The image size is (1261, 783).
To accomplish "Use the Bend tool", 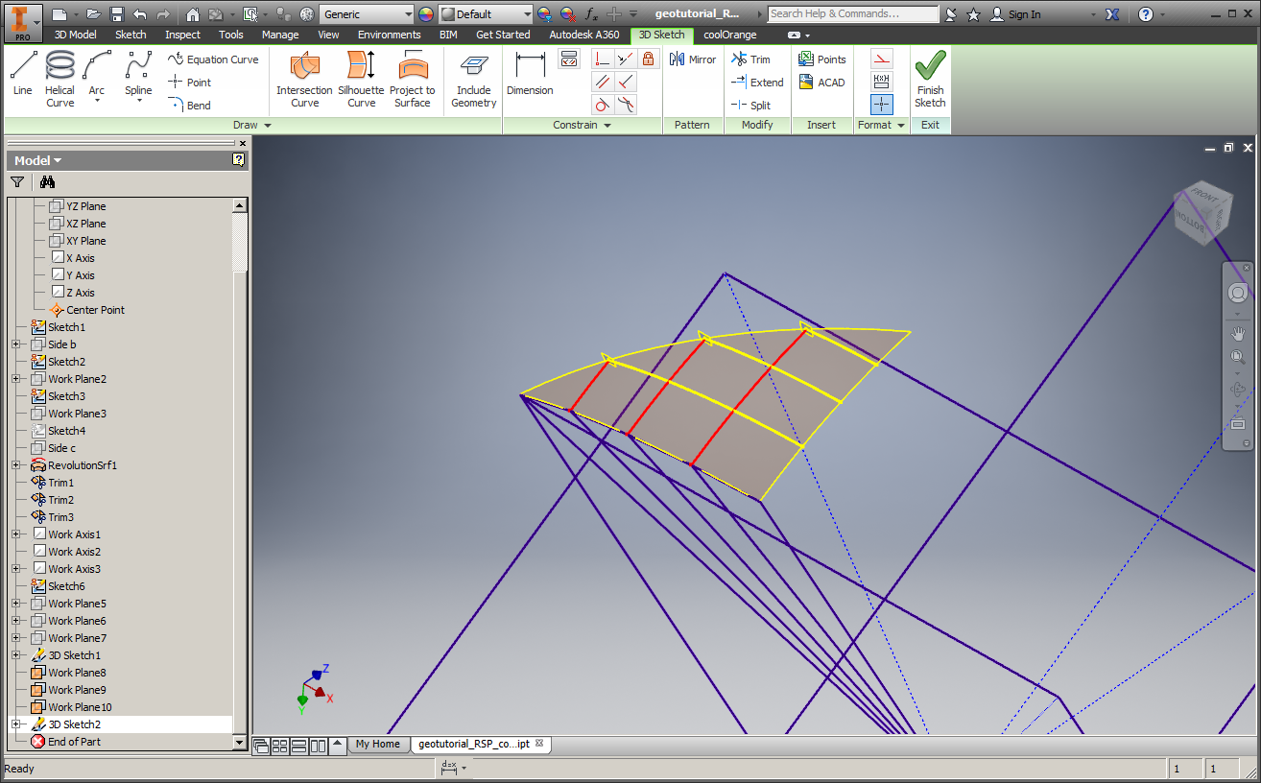I will click(189, 106).
